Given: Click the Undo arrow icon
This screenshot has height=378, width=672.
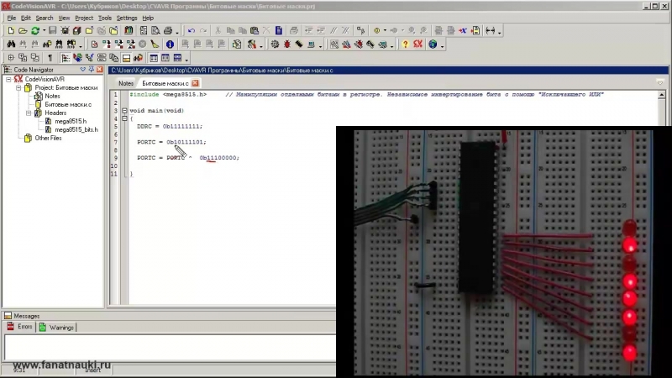Looking at the screenshot, I should pos(192,31).
